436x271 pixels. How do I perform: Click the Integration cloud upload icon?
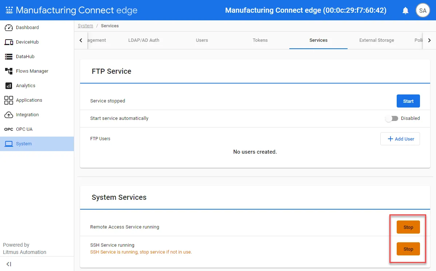point(9,115)
